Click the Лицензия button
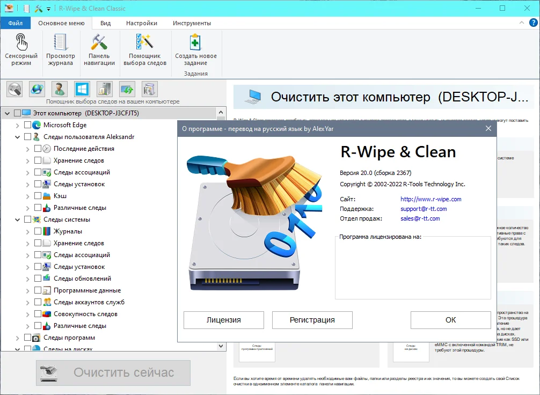This screenshot has width=540, height=395. pyautogui.click(x=224, y=320)
